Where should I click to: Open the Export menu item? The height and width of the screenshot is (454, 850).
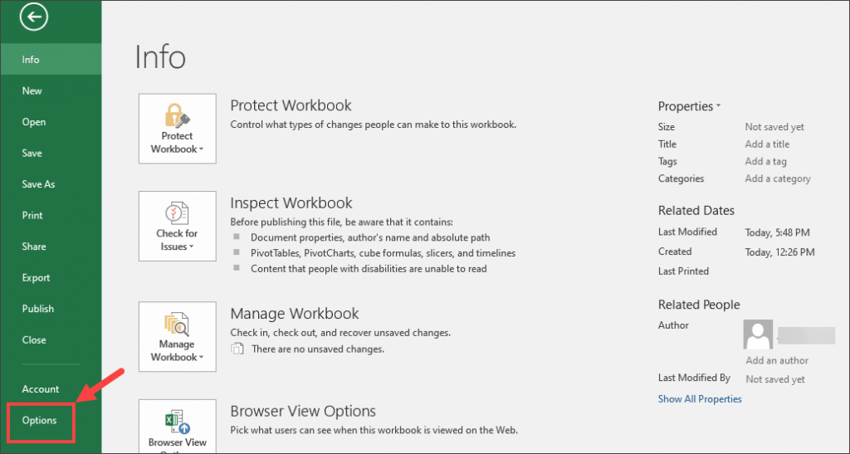pos(36,278)
